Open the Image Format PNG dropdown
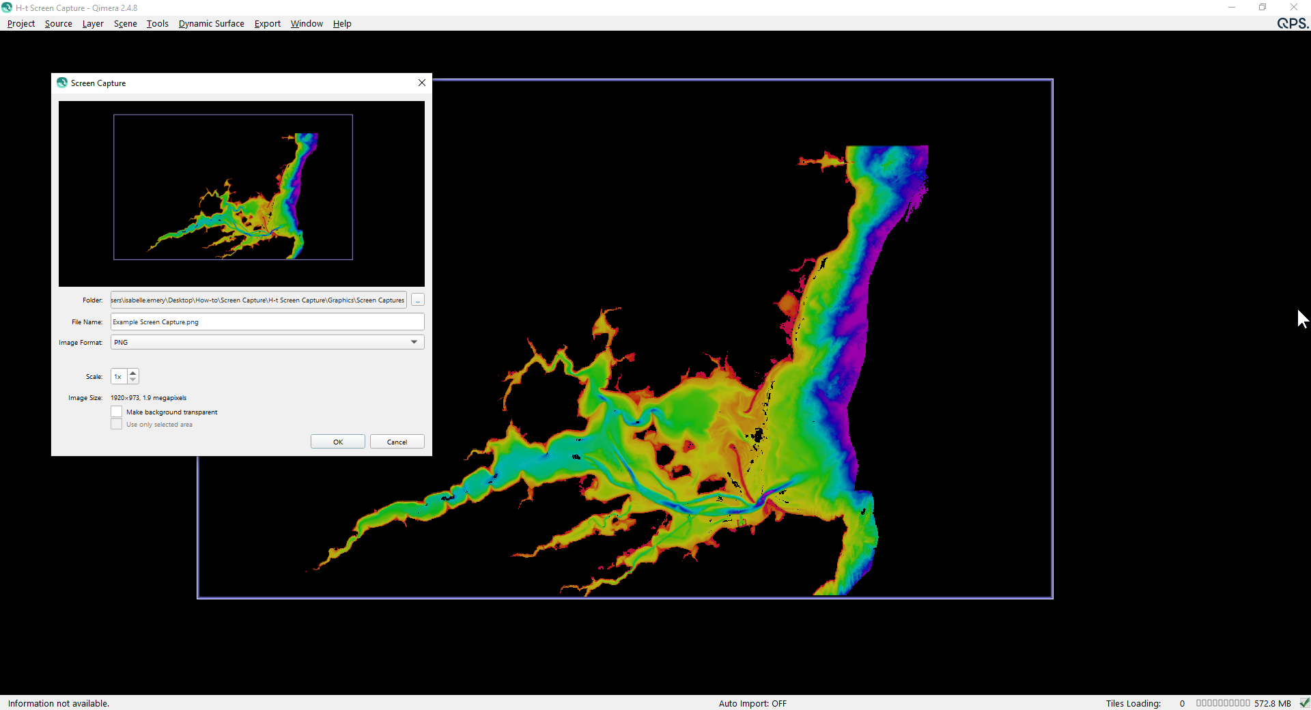 [x=267, y=342]
